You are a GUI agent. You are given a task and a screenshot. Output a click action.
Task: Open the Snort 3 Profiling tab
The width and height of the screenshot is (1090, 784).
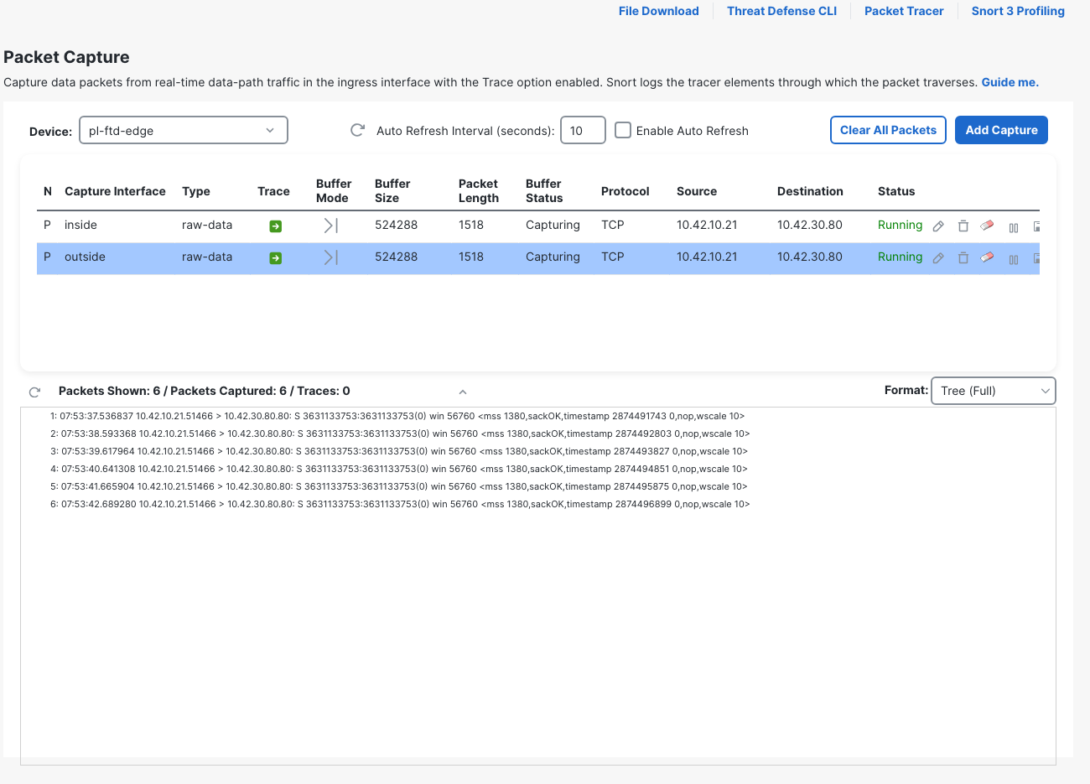point(1018,11)
